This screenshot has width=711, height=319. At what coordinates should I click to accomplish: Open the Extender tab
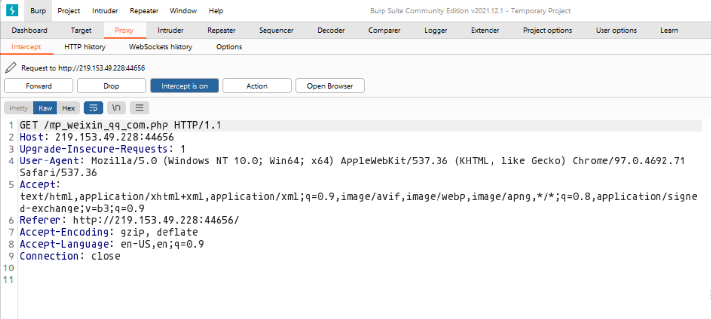click(x=485, y=30)
